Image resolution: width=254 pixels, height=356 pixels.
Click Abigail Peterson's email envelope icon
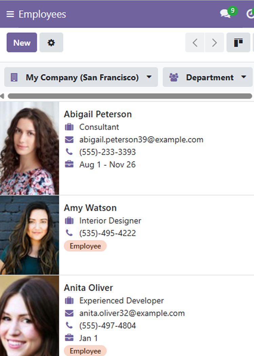[69, 140]
